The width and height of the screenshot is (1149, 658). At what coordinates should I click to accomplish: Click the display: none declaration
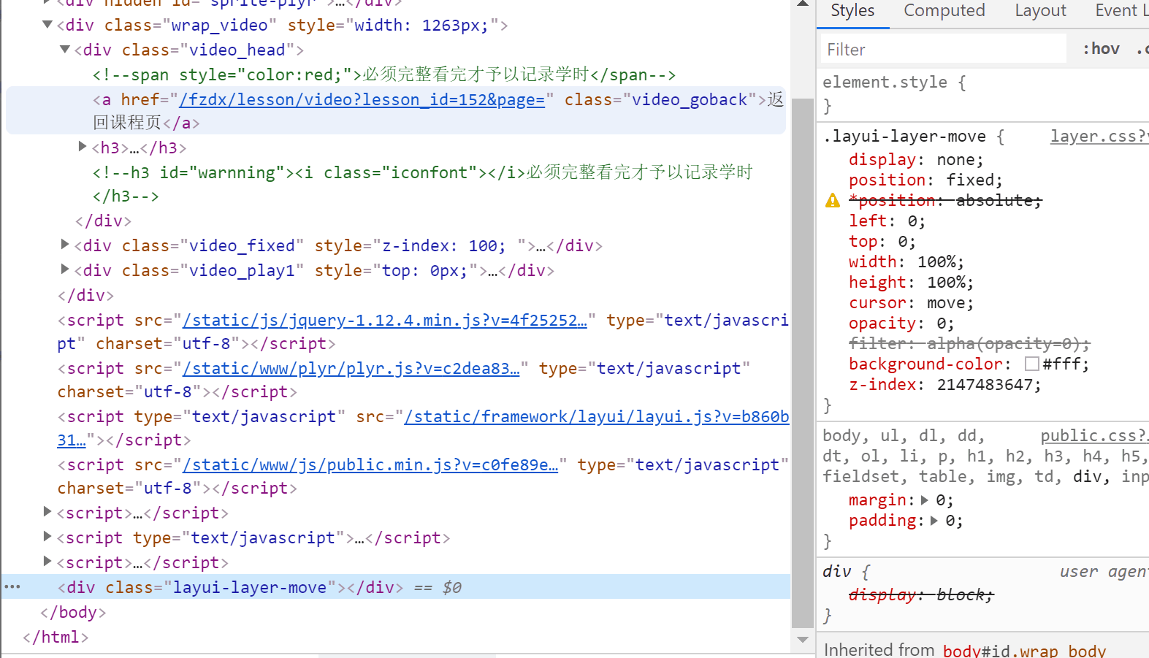tap(916, 159)
